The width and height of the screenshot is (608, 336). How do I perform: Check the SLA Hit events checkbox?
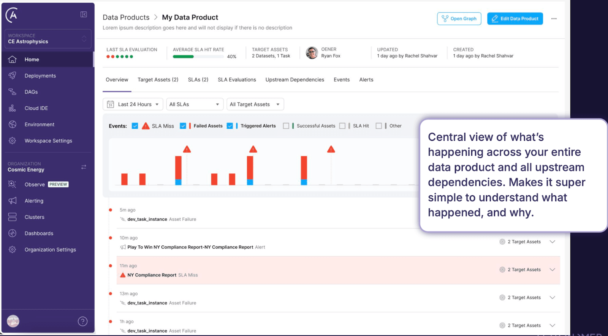pyautogui.click(x=342, y=126)
